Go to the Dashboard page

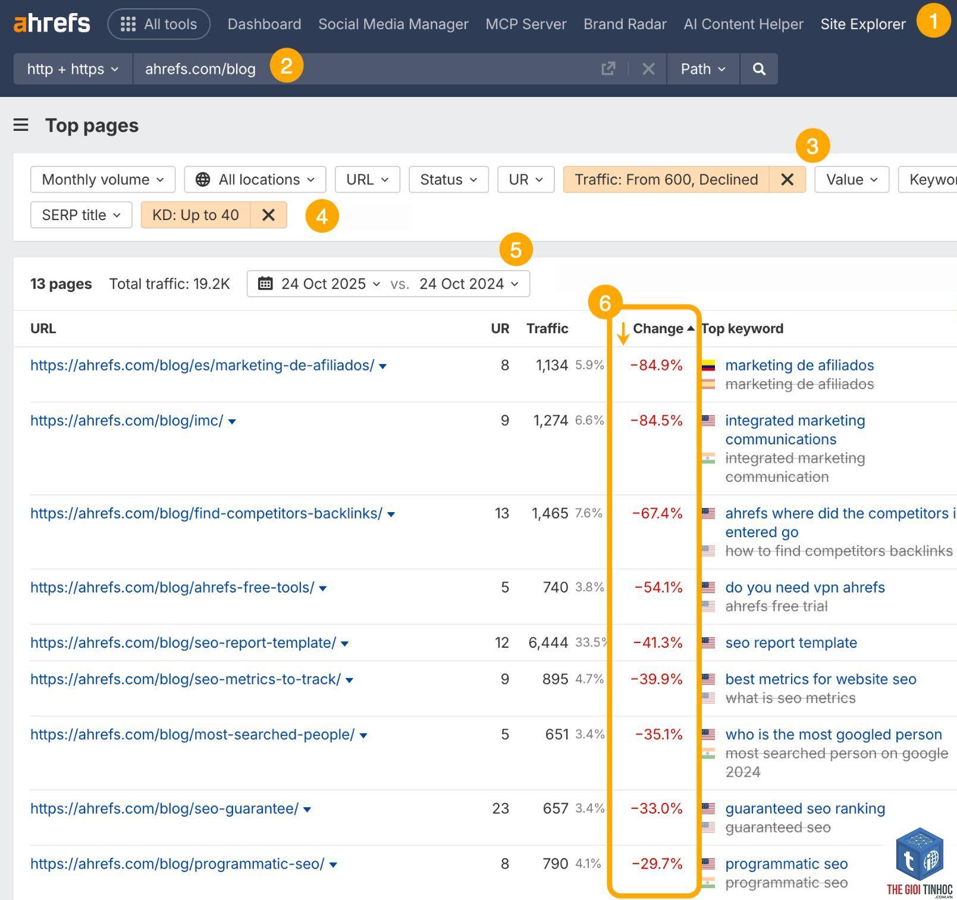[264, 24]
